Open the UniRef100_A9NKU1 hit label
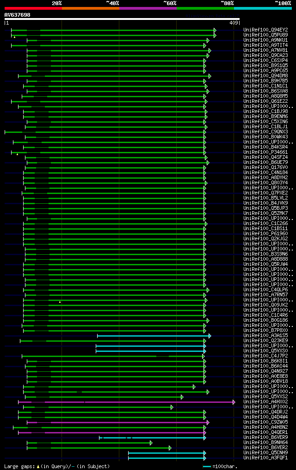 [x=265, y=40]
